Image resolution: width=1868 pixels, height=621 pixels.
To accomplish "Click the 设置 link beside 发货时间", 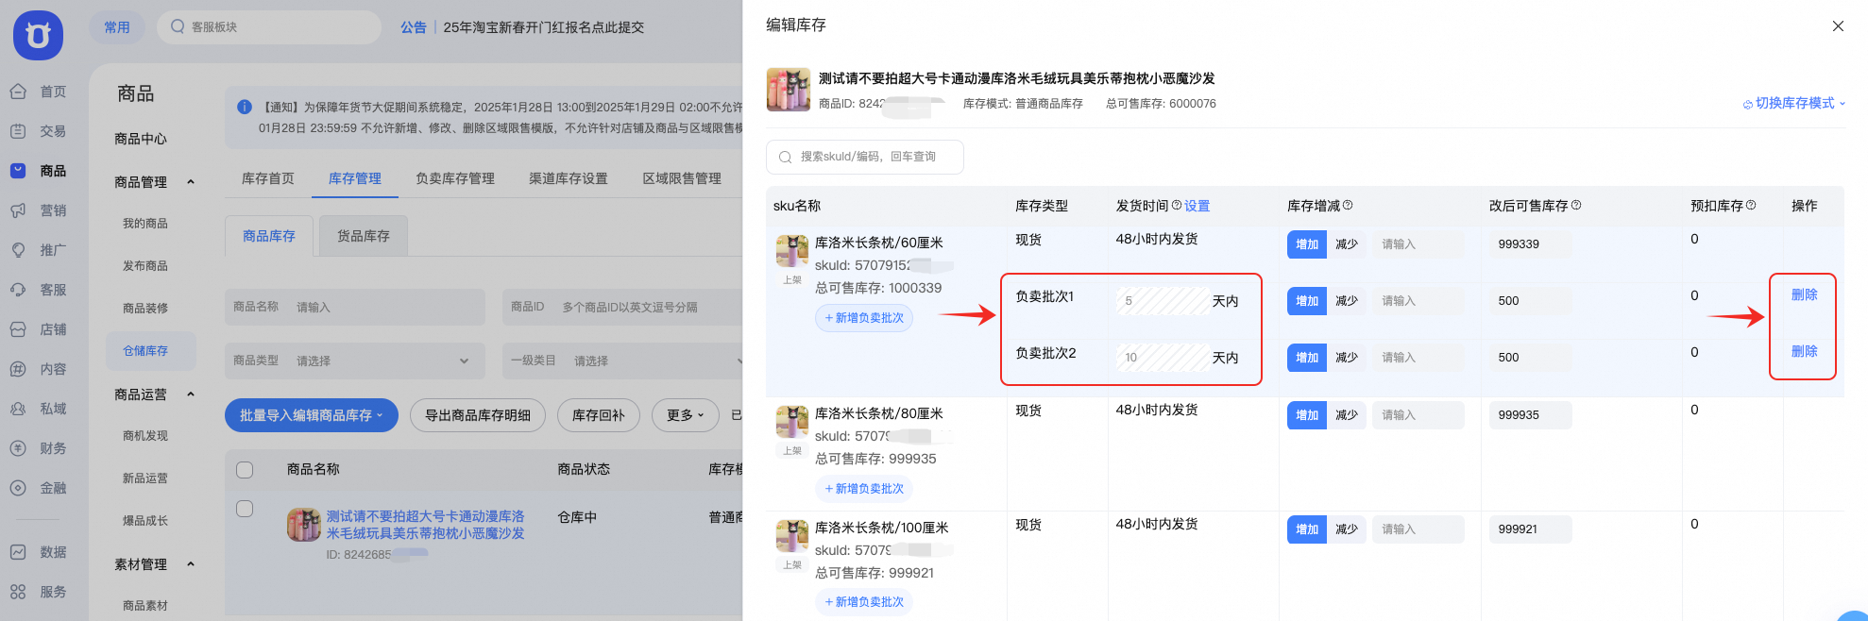I will coord(1197,206).
